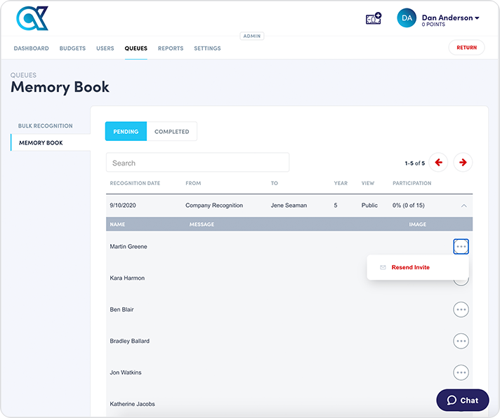
Task: Click into the Search field
Action: 197,163
